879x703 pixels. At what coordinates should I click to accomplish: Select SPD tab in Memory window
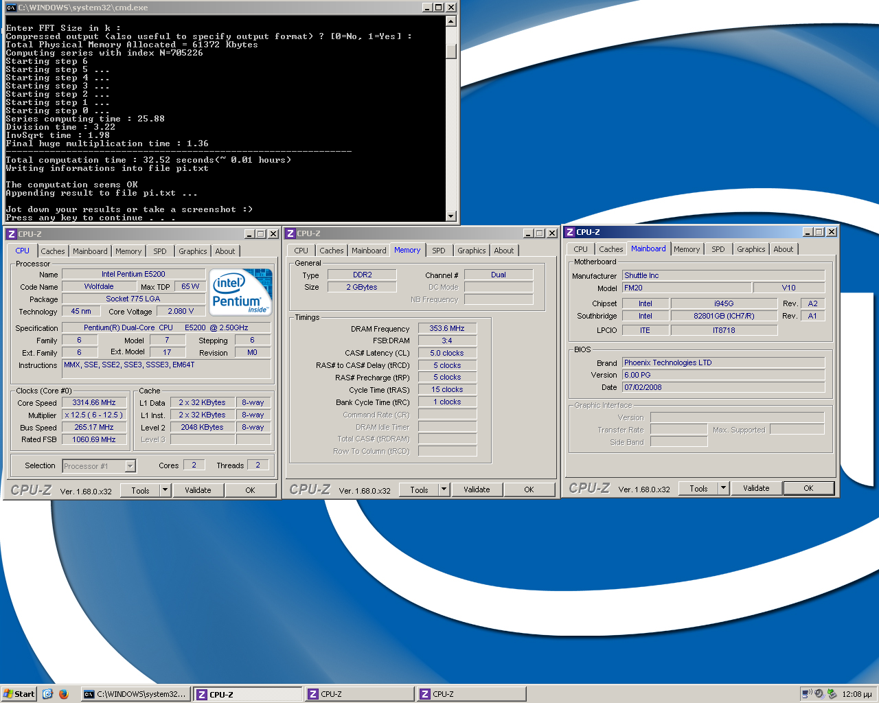point(439,251)
